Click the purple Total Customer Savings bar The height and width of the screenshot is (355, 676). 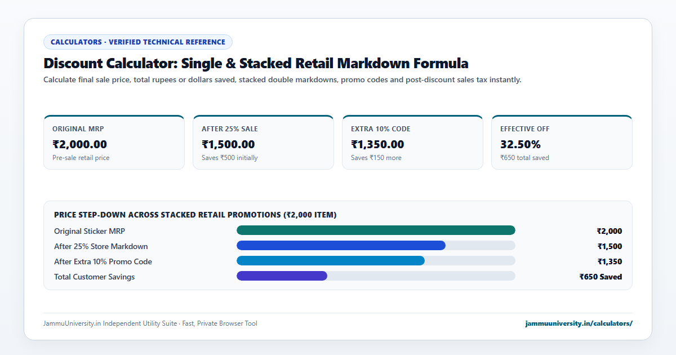[x=282, y=276]
